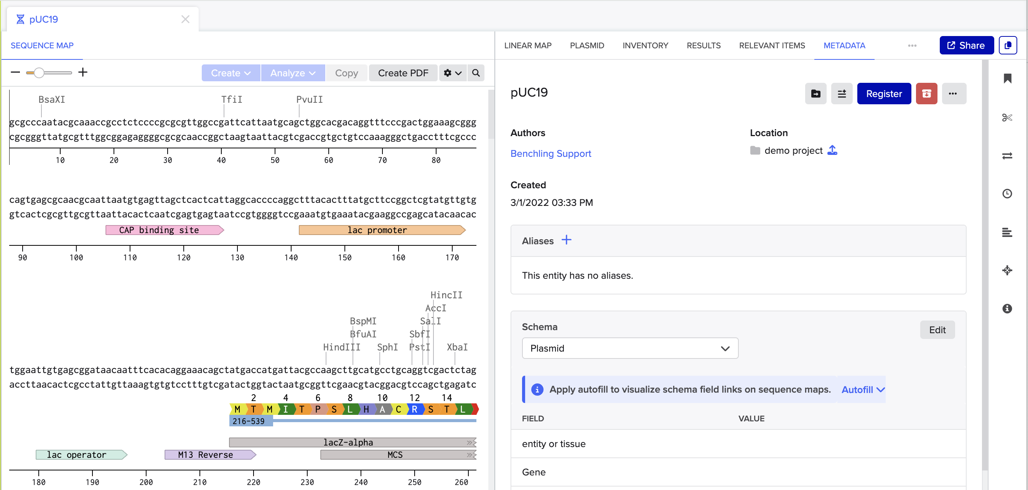Open the alignments lines sidebar icon
The width and height of the screenshot is (1028, 490).
click(1007, 232)
